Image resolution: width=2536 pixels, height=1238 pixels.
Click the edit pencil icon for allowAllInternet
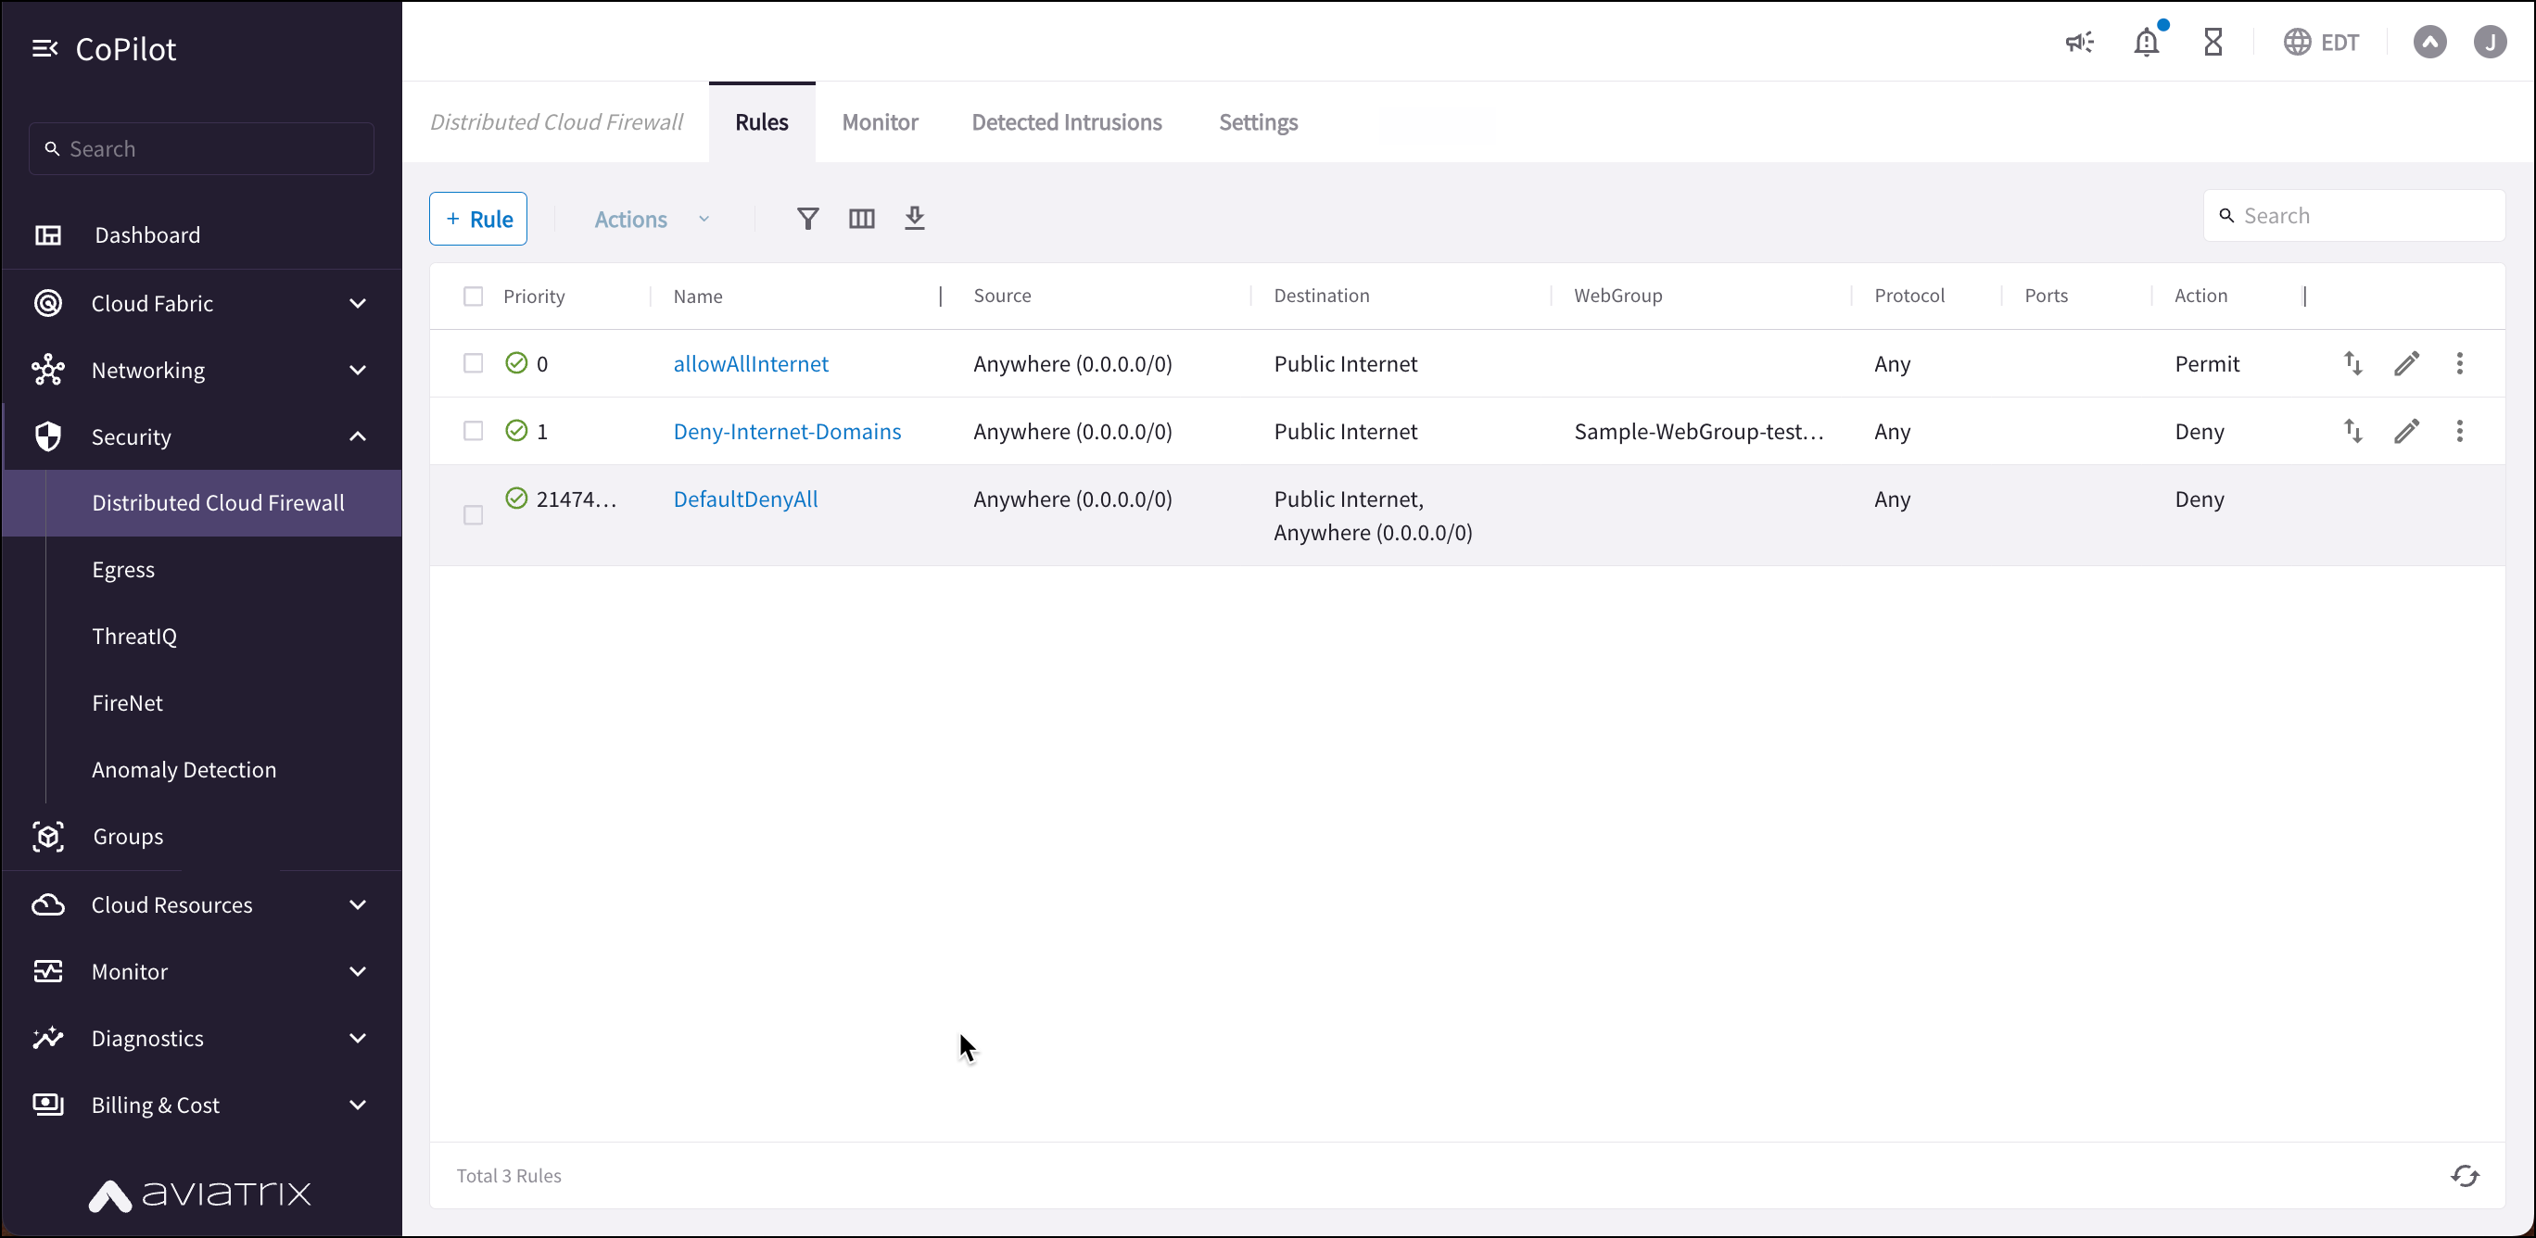point(2408,362)
